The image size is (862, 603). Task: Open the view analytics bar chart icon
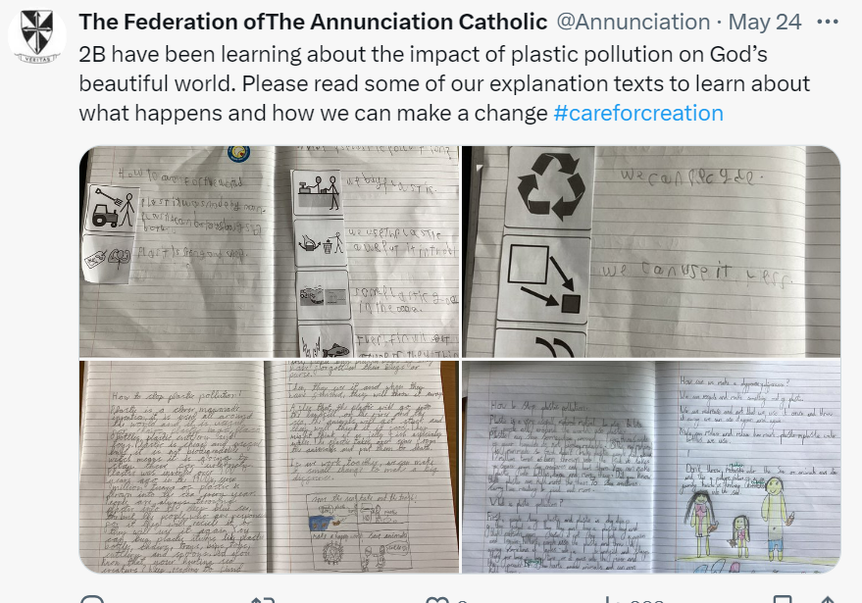610,599
